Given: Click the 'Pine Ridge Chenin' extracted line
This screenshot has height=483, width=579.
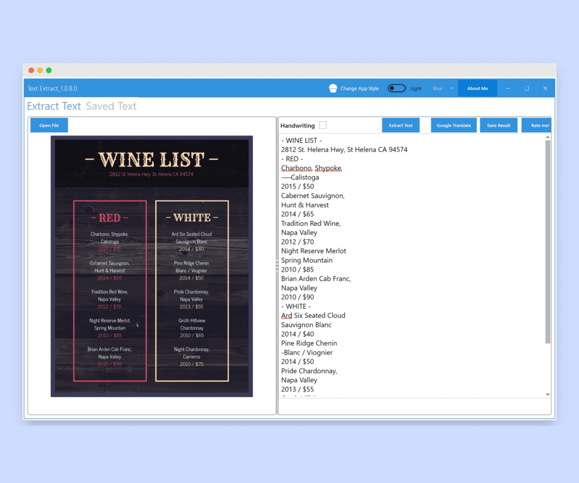Looking at the screenshot, I should tap(309, 343).
